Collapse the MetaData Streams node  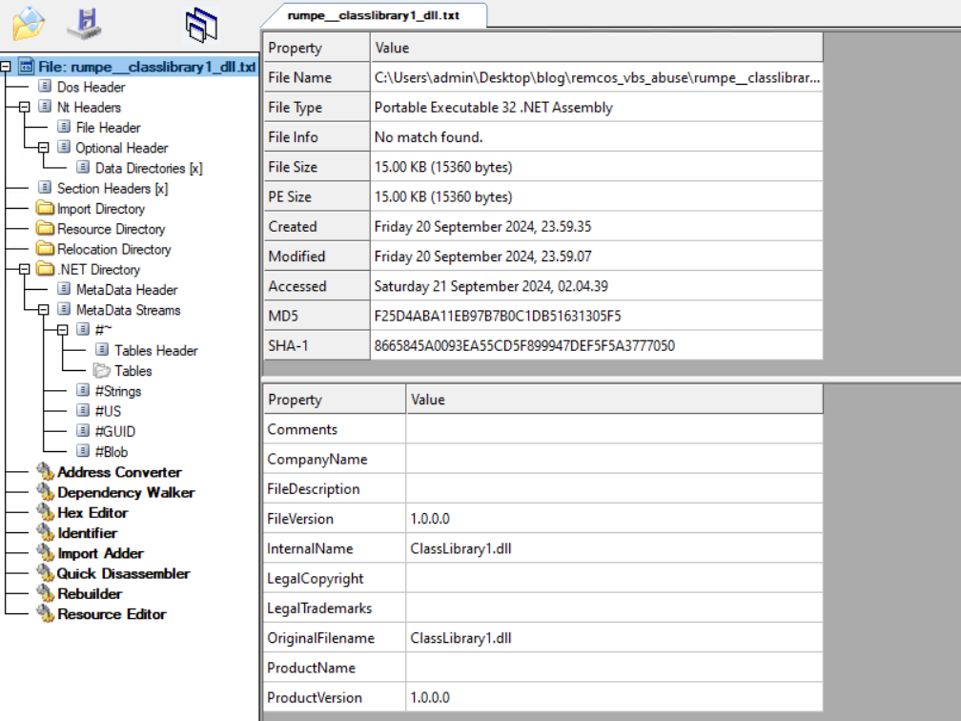pyautogui.click(x=44, y=310)
